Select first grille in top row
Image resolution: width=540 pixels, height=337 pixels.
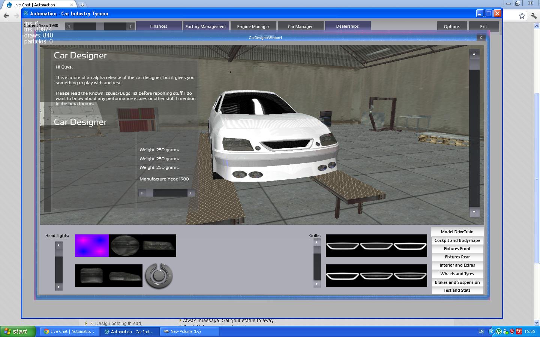pos(343,246)
